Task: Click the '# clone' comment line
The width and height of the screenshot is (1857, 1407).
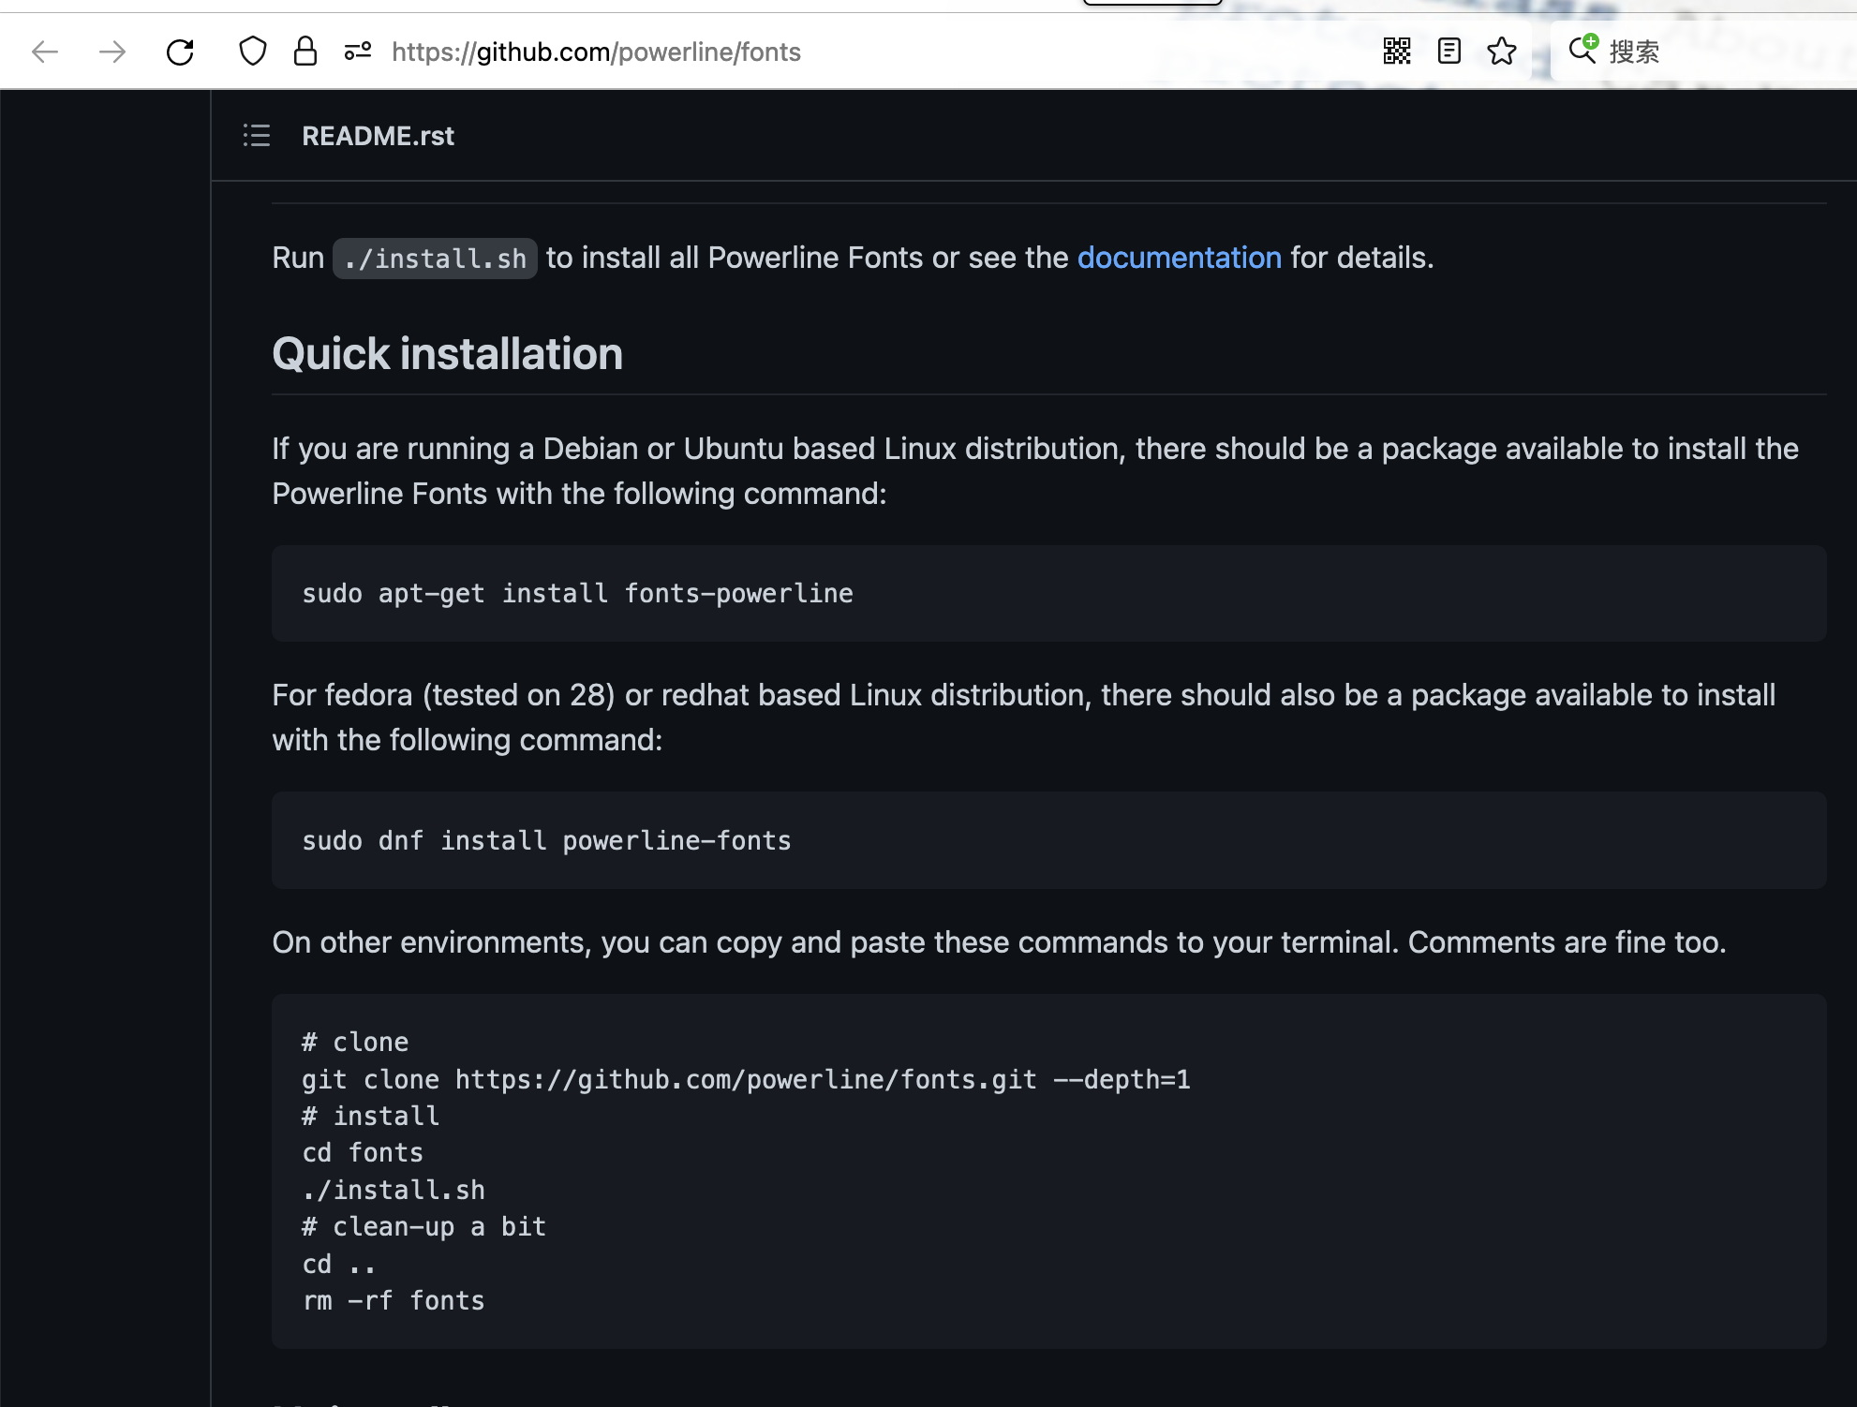Action: [x=355, y=1043]
